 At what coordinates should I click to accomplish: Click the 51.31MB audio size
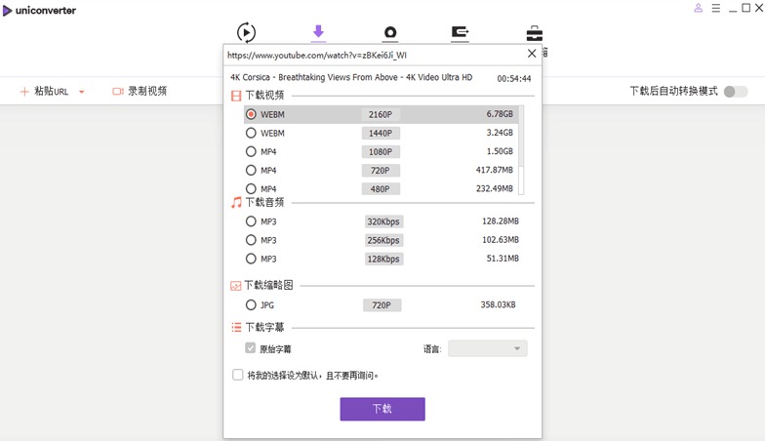(503, 258)
